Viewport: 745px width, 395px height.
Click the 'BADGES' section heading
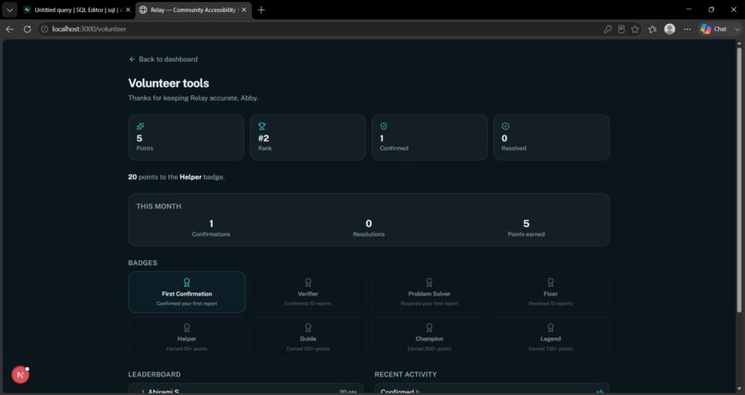pyautogui.click(x=142, y=263)
